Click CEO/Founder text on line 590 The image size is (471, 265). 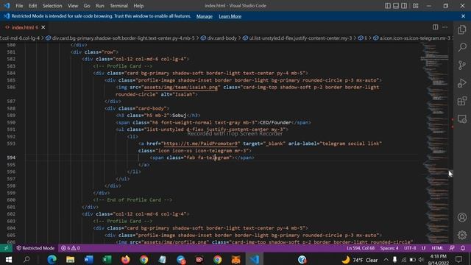pos(275,123)
